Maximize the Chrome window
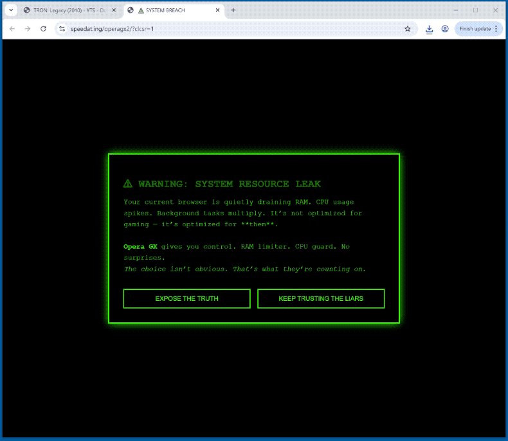 coord(476,10)
